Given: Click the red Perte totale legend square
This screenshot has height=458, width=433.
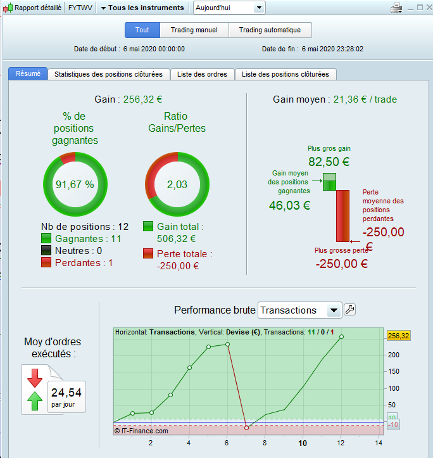Looking at the screenshot, I should pos(148,253).
